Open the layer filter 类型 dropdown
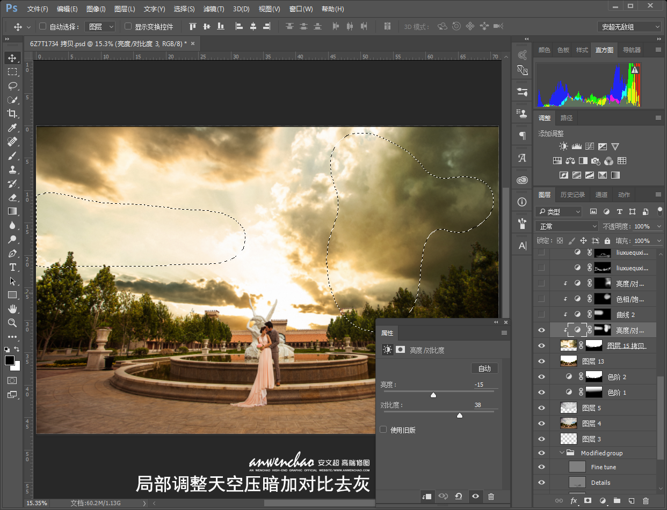The width and height of the screenshot is (667, 510). point(559,211)
